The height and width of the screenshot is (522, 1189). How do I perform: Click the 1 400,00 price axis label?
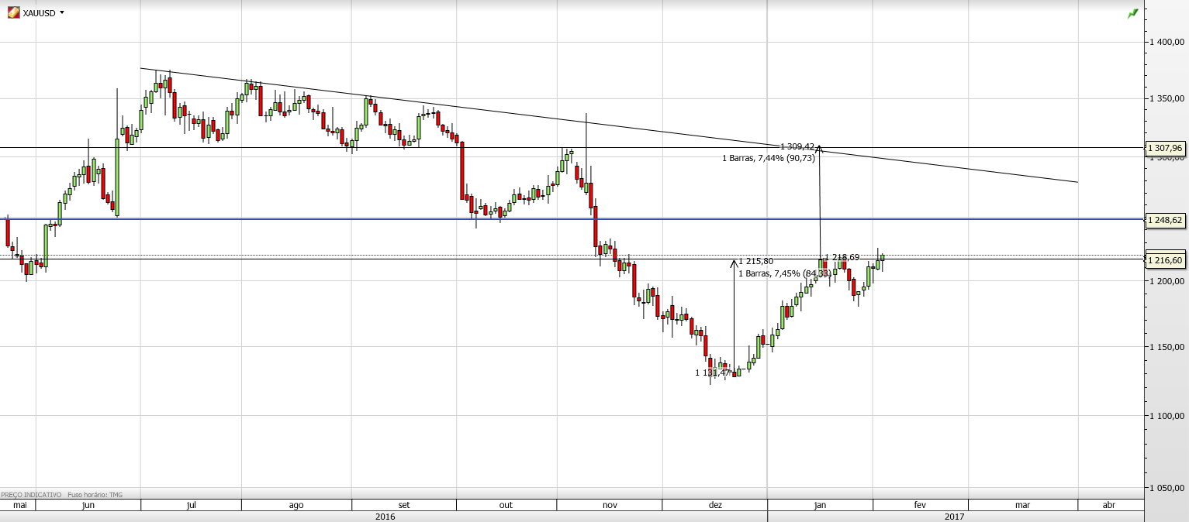1167,42
